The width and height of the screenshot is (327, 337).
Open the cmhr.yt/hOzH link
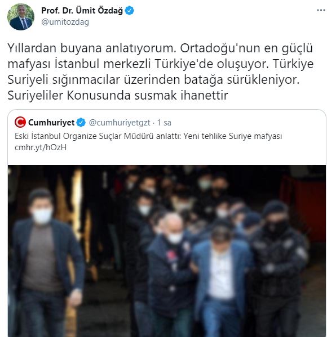click(x=41, y=147)
